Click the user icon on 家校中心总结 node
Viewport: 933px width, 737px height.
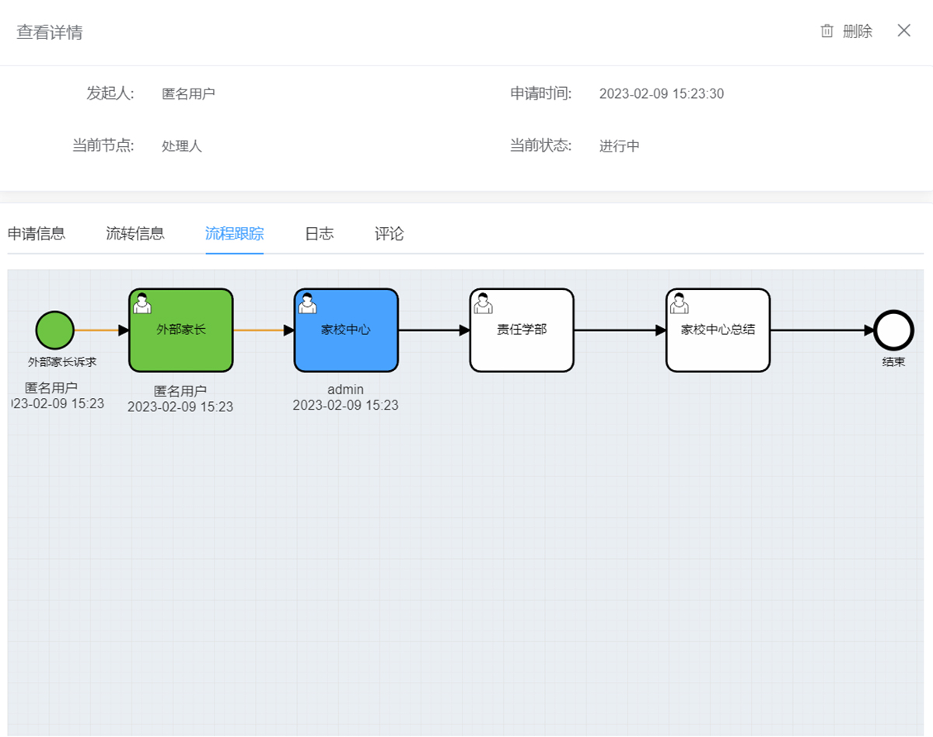pos(680,302)
